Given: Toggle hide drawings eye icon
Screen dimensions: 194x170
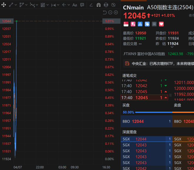Looking at the screenshot, I should click(x=113, y=5).
